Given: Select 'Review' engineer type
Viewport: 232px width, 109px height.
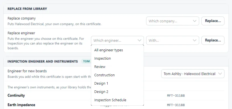Looking at the screenshot, I should pyautogui.click(x=117, y=67).
